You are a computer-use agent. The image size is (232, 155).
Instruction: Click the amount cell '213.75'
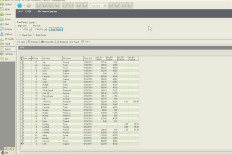click(x=101, y=82)
